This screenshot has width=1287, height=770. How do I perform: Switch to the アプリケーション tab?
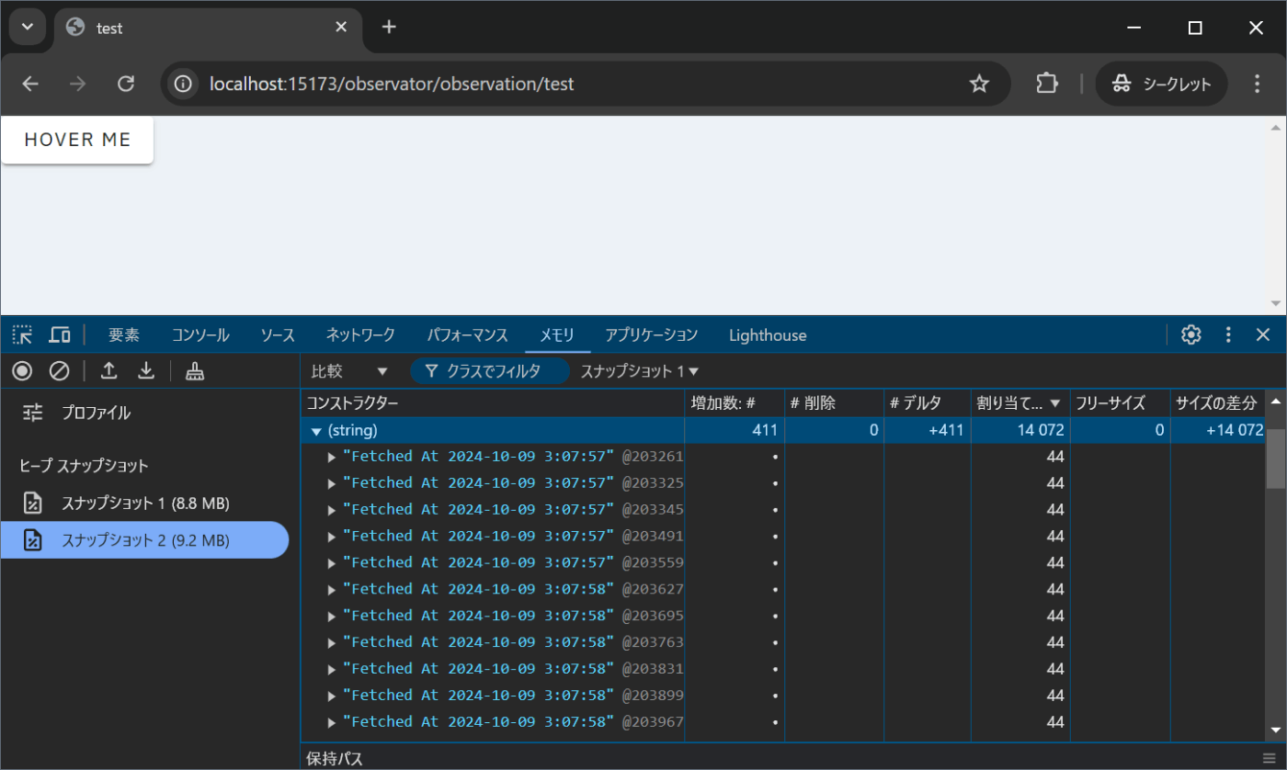click(x=652, y=335)
